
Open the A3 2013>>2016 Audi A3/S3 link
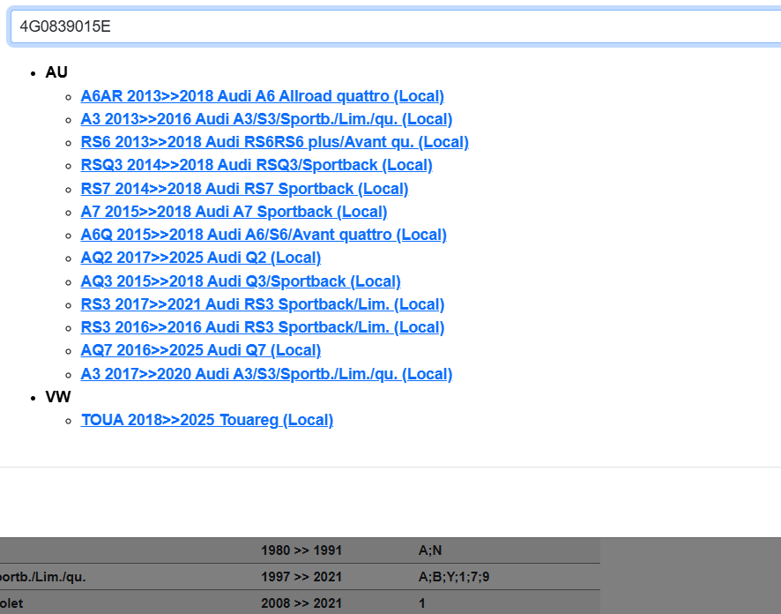[266, 119]
